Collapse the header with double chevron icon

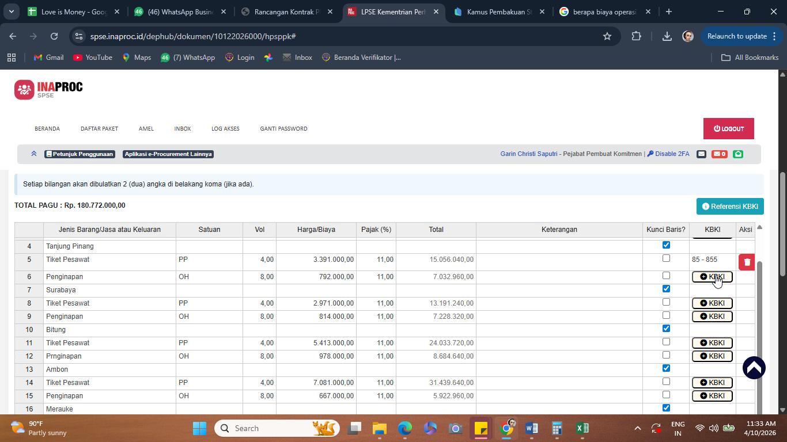34,154
